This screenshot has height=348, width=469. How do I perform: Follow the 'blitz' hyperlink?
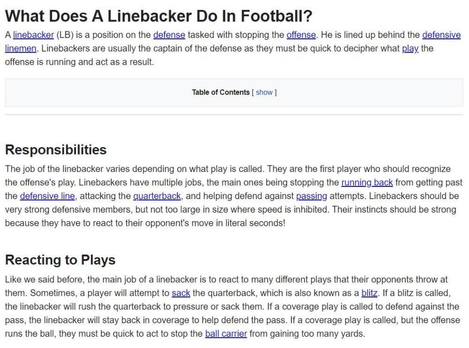(x=370, y=293)
